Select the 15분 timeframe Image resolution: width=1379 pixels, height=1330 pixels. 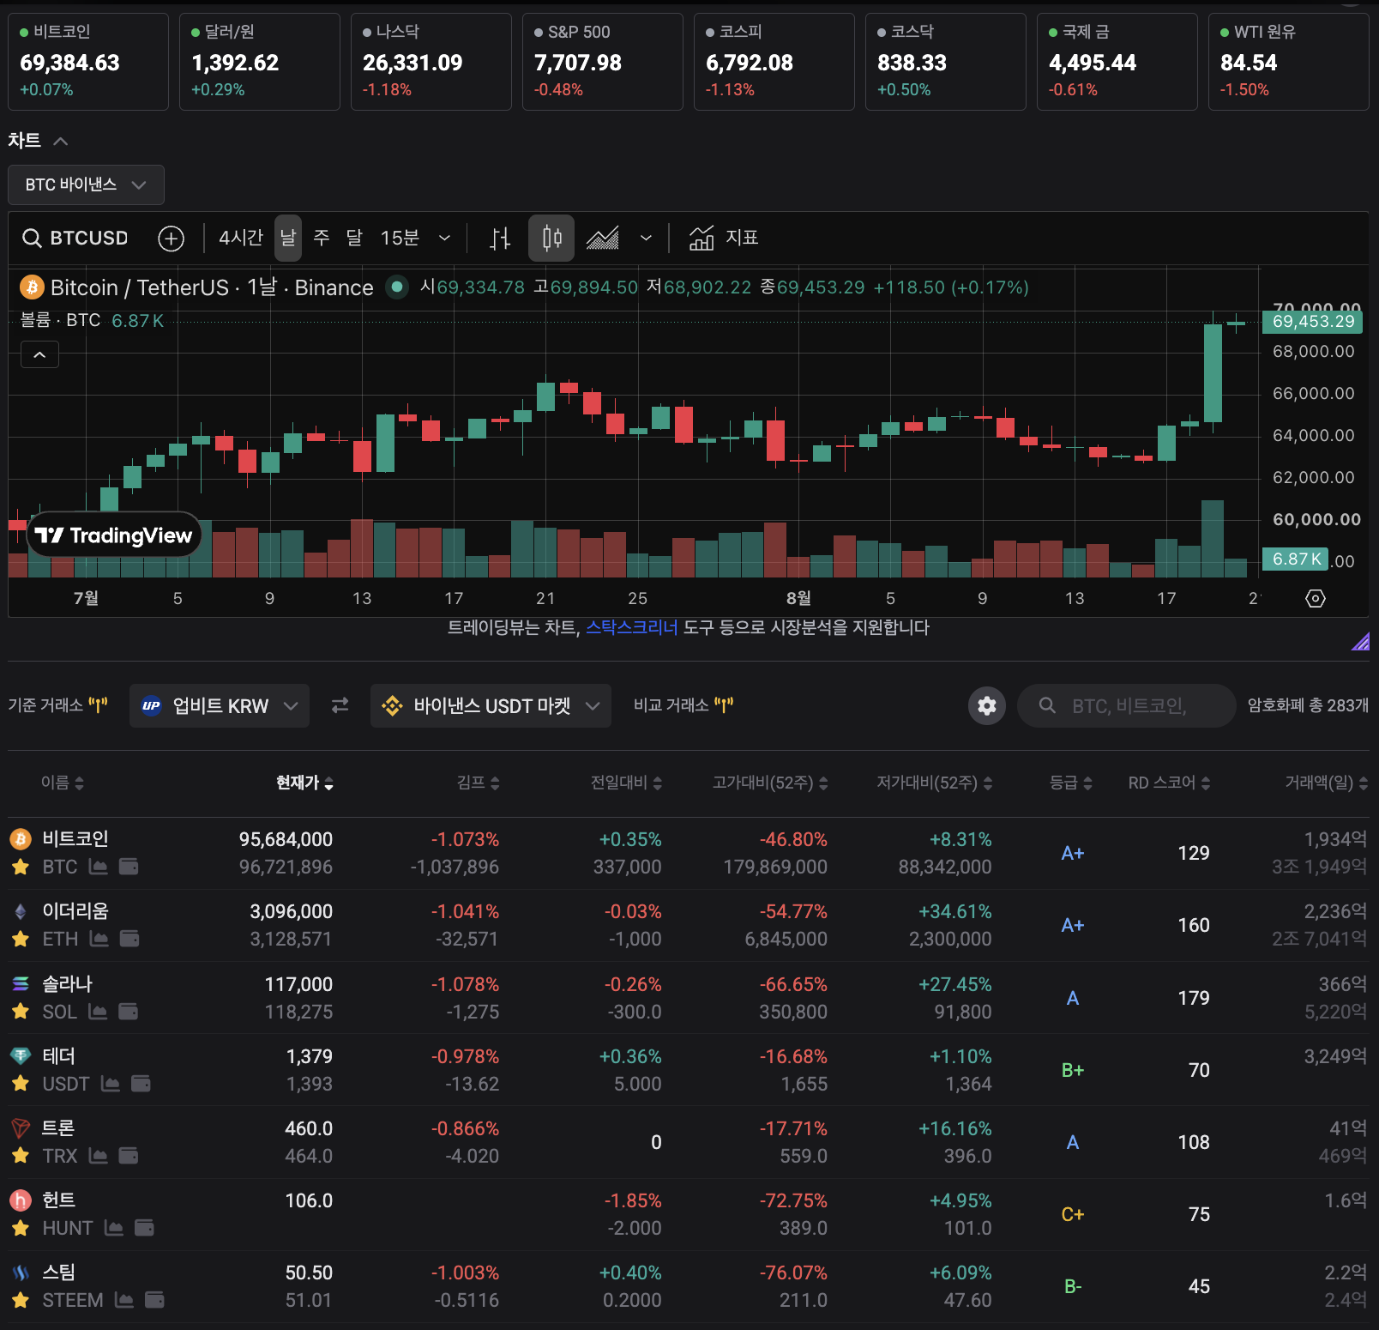pyautogui.click(x=400, y=238)
